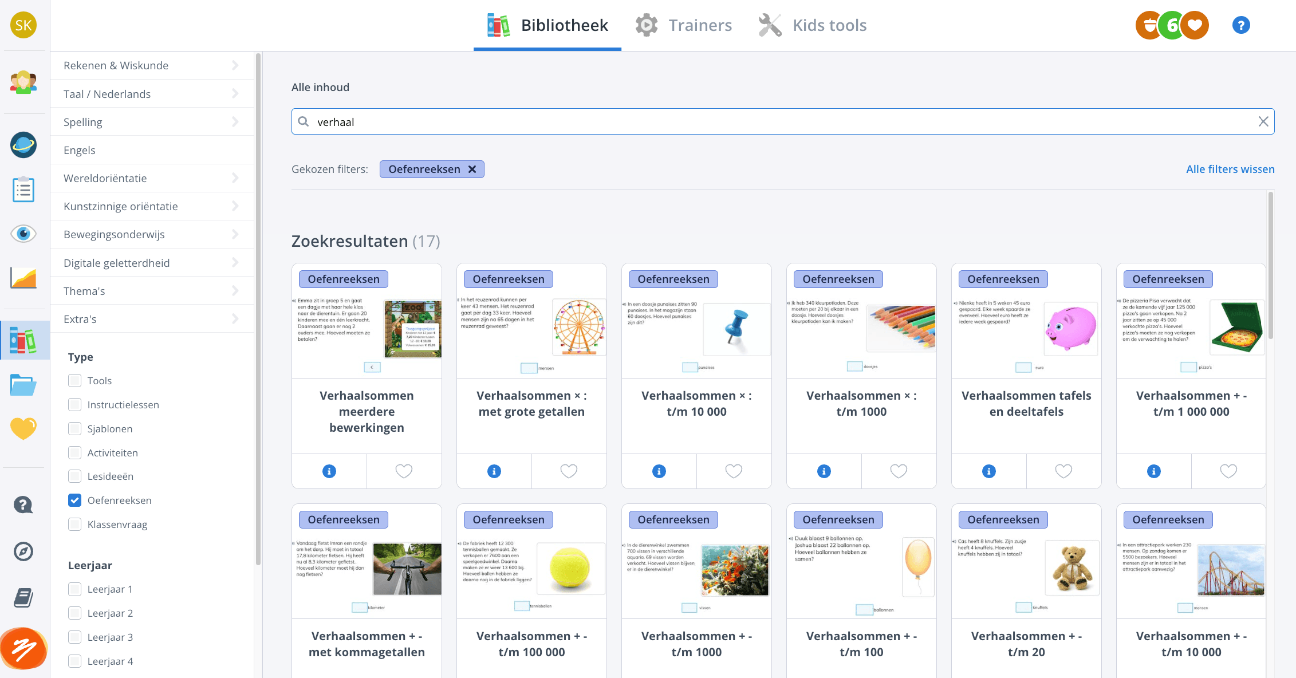Viewport: 1296px width, 678px height.
Task: Enable the Tools type checkbox
Action: point(74,381)
